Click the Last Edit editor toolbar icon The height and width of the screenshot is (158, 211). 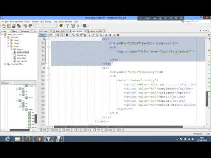(x=58, y=35)
